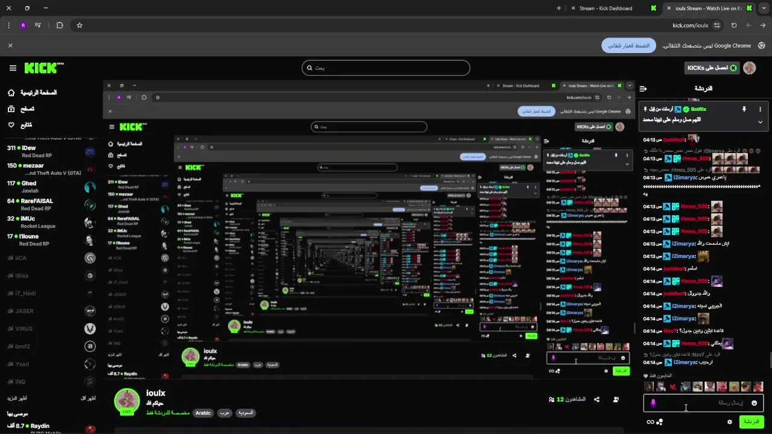Open I1loune channel in the sidebar
The width and height of the screenshot is (772, 434).
point(51,240)
